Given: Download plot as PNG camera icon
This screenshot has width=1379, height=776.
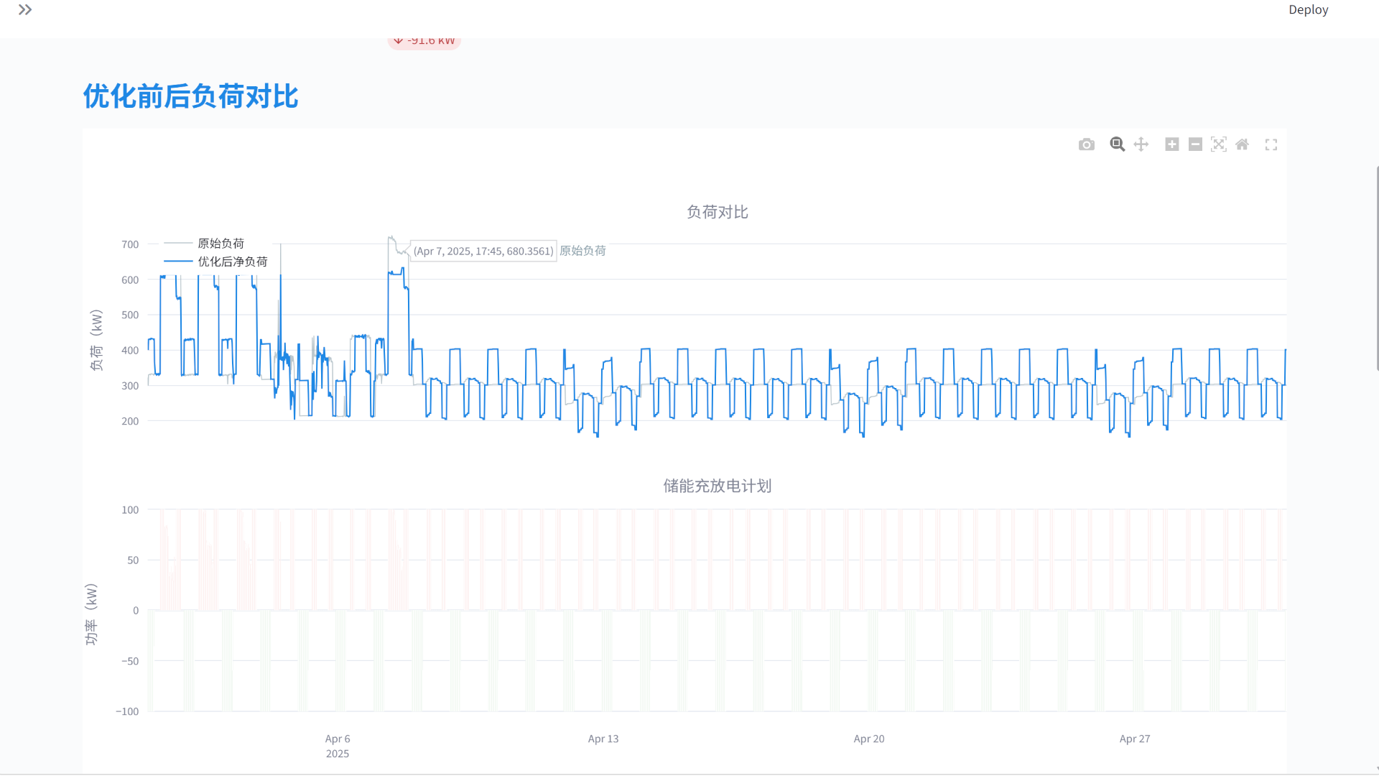Looking at the screenshot, I should click(1087, 144).
